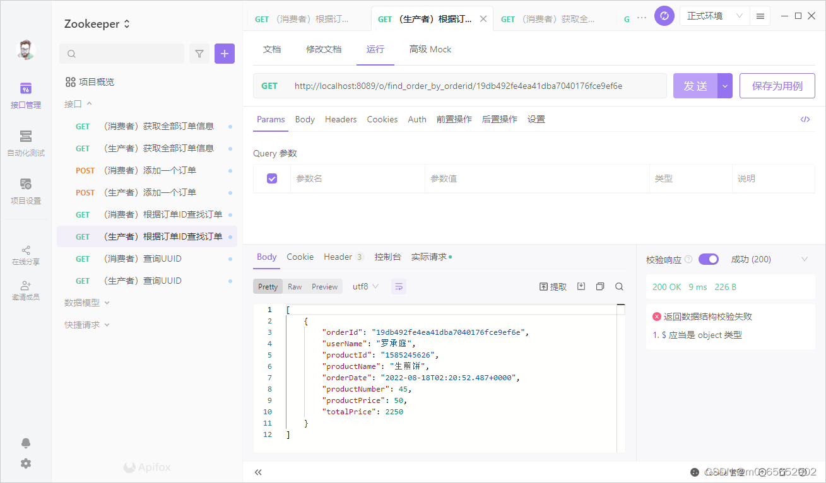Switch to the 高级 Mock tab
Image resolution: width=826 pixels, height=483 pixels.
[x=430, y=49]
